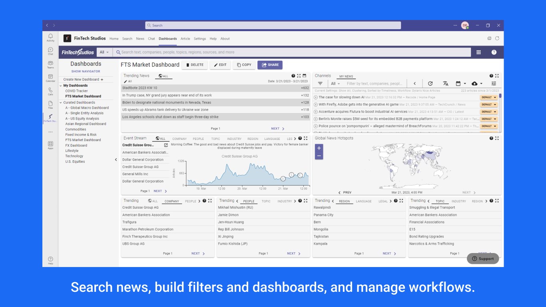
Task: Go back with the Channels chevron
Action: coord(415,84)
